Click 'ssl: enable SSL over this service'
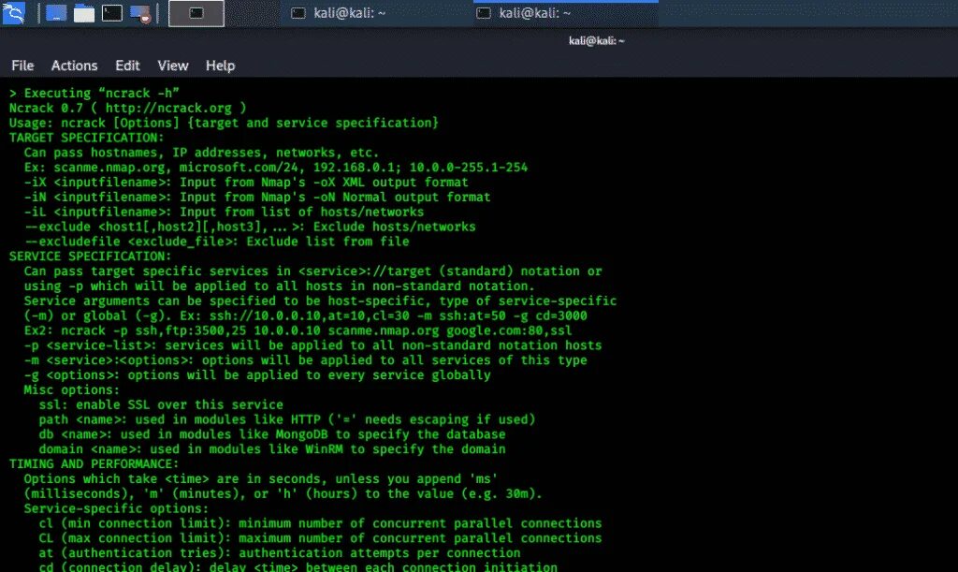This screenshot has height=572, width=958. (x=161, y=404)
